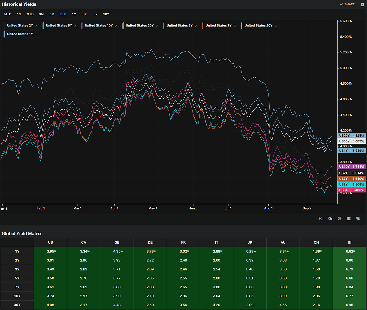
Task: Click the GB 30Y cell 4.48
Action: (x=117, y=305)
